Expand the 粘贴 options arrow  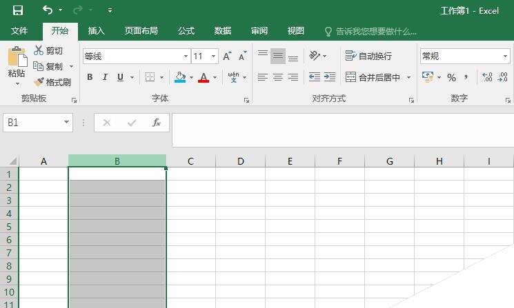(x=17, y=84)
